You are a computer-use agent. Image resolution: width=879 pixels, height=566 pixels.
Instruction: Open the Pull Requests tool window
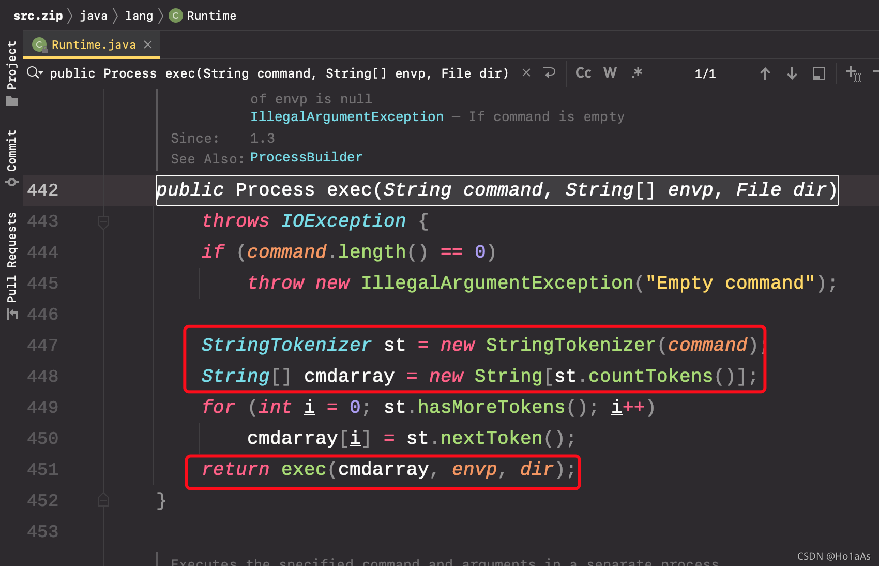point(11,265)
